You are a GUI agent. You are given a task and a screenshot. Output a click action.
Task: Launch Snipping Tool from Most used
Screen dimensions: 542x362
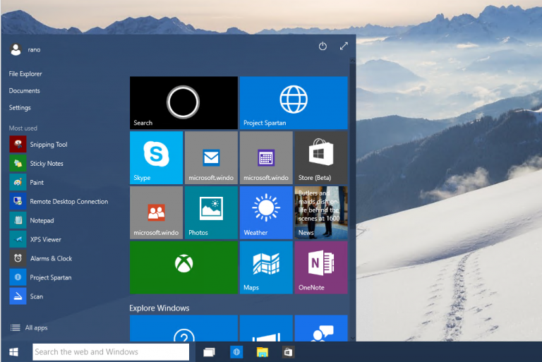[x=39, y=145]
